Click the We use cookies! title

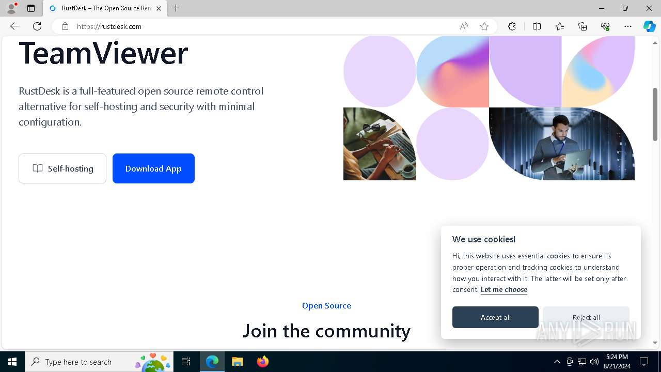coord(484,239)
